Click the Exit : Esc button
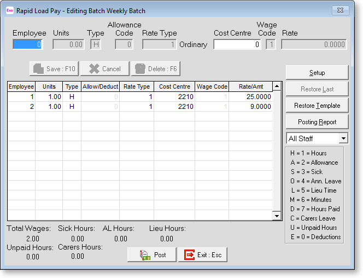 (202, 254)
